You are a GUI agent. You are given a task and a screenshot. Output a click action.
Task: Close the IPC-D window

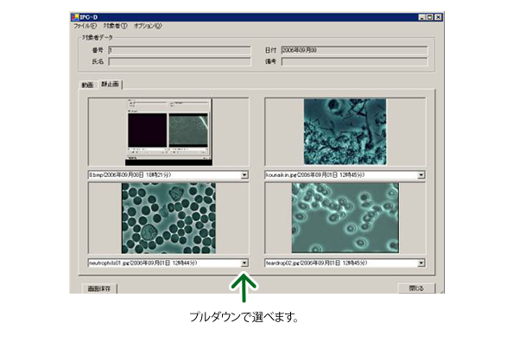pos(438,17)
